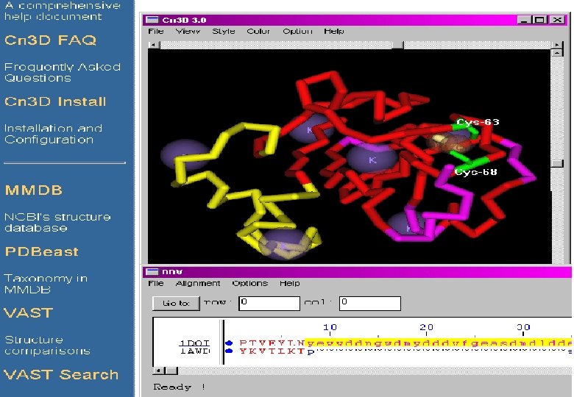
Task: Open the Help menu in Cn3D window
Action: pos(334,32)
